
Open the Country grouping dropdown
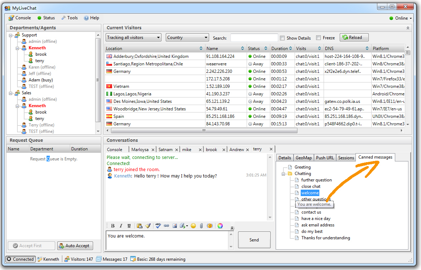point(187,37)
